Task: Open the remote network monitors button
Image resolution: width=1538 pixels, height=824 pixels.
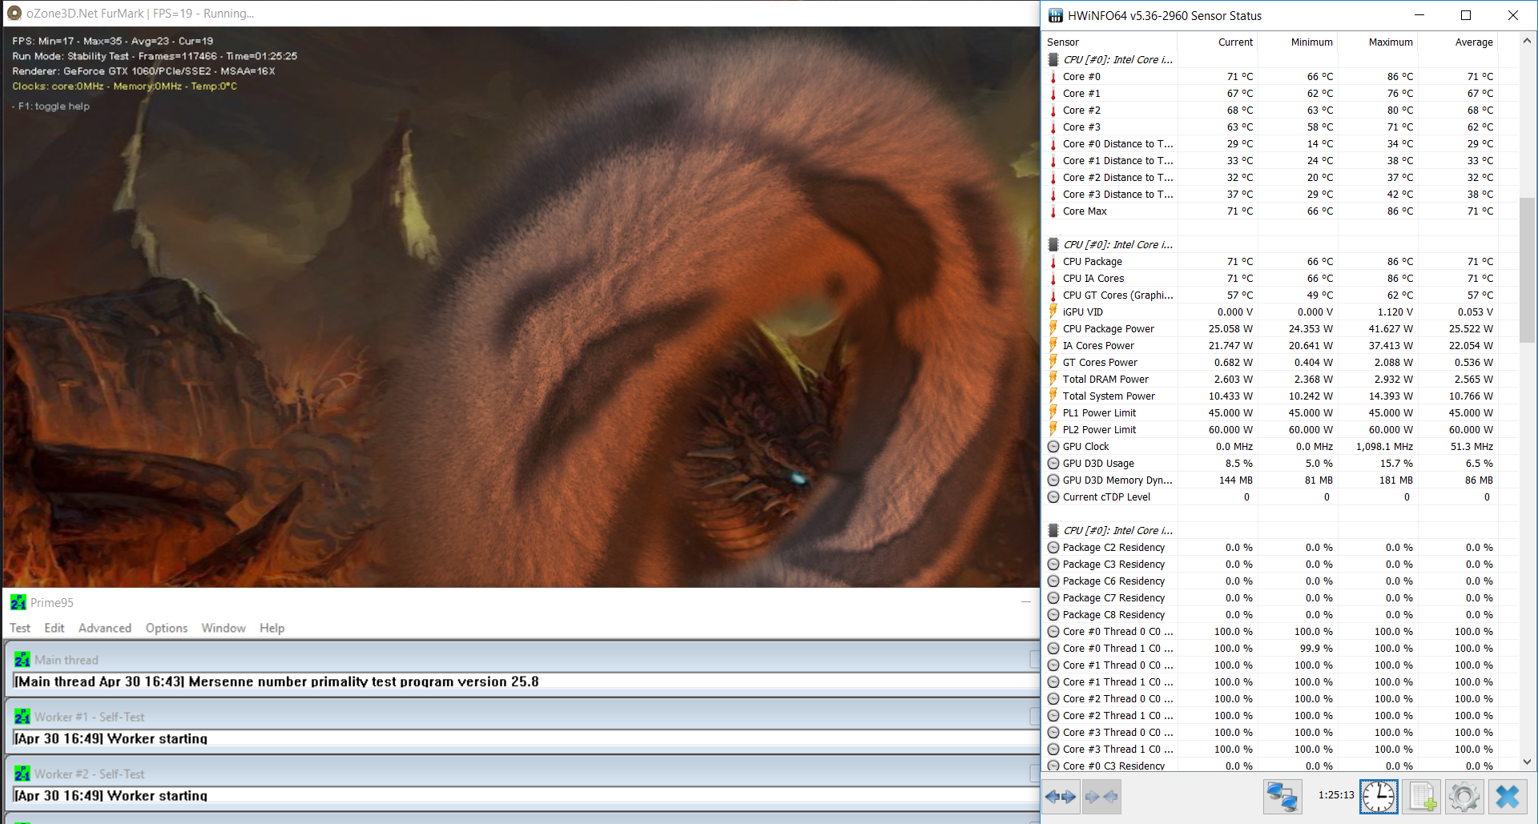Action: pyautogui.click(x=1282, y=797)
